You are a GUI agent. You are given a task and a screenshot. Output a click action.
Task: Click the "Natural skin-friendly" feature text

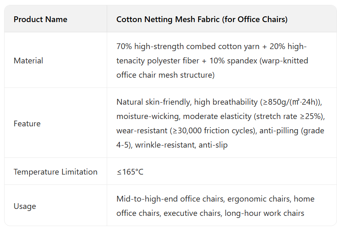[153, 102]
